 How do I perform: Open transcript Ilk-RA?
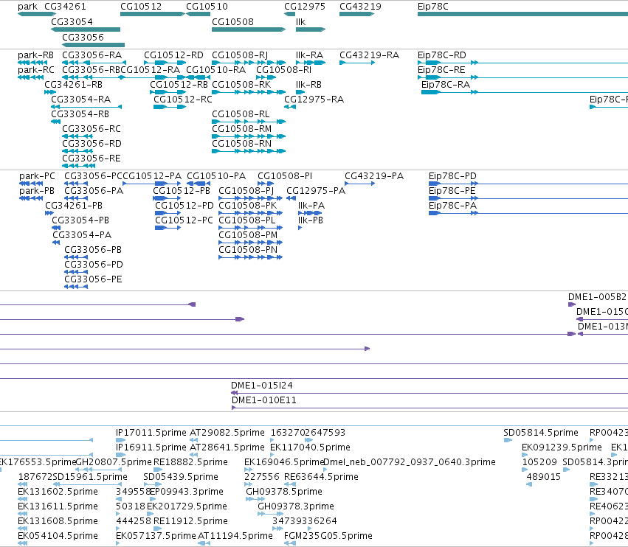[310, 55]
